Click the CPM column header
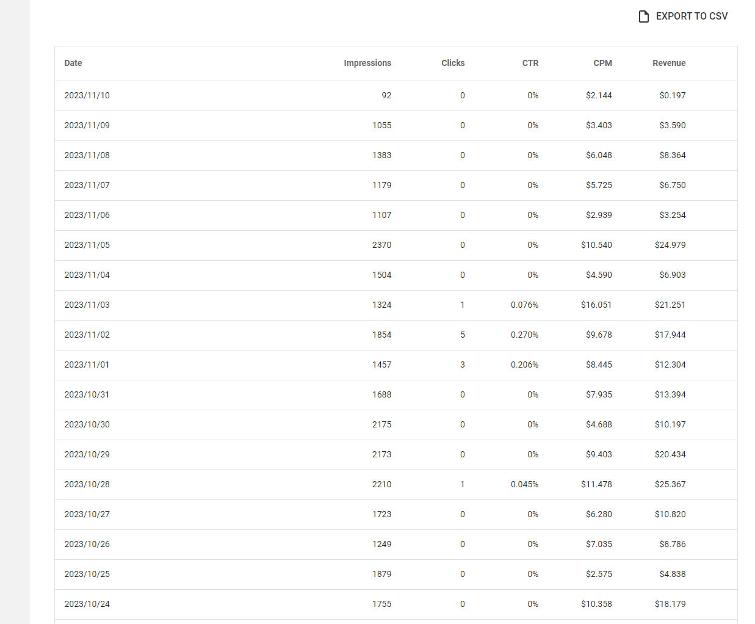The image size is (755, 624). click(602, 63)
